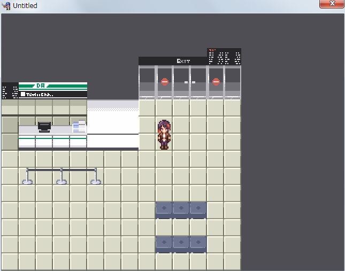Image resolution: width=345 pixels, height=271 pixels.
Task: Click the application icon in the title bar
Action: 6,5
